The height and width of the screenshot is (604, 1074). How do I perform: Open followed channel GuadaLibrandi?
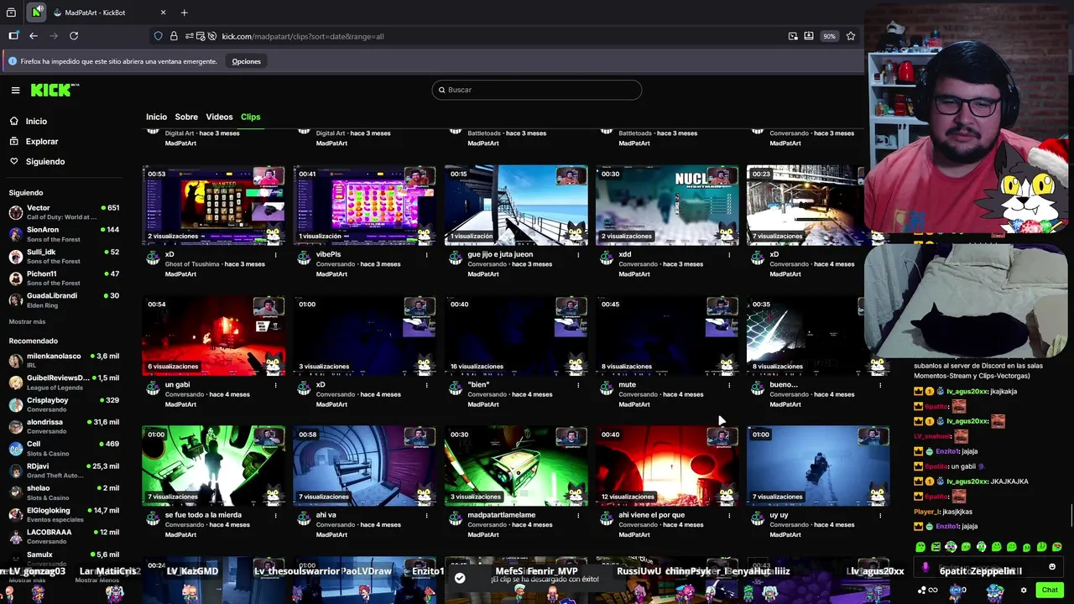(64, 299)
